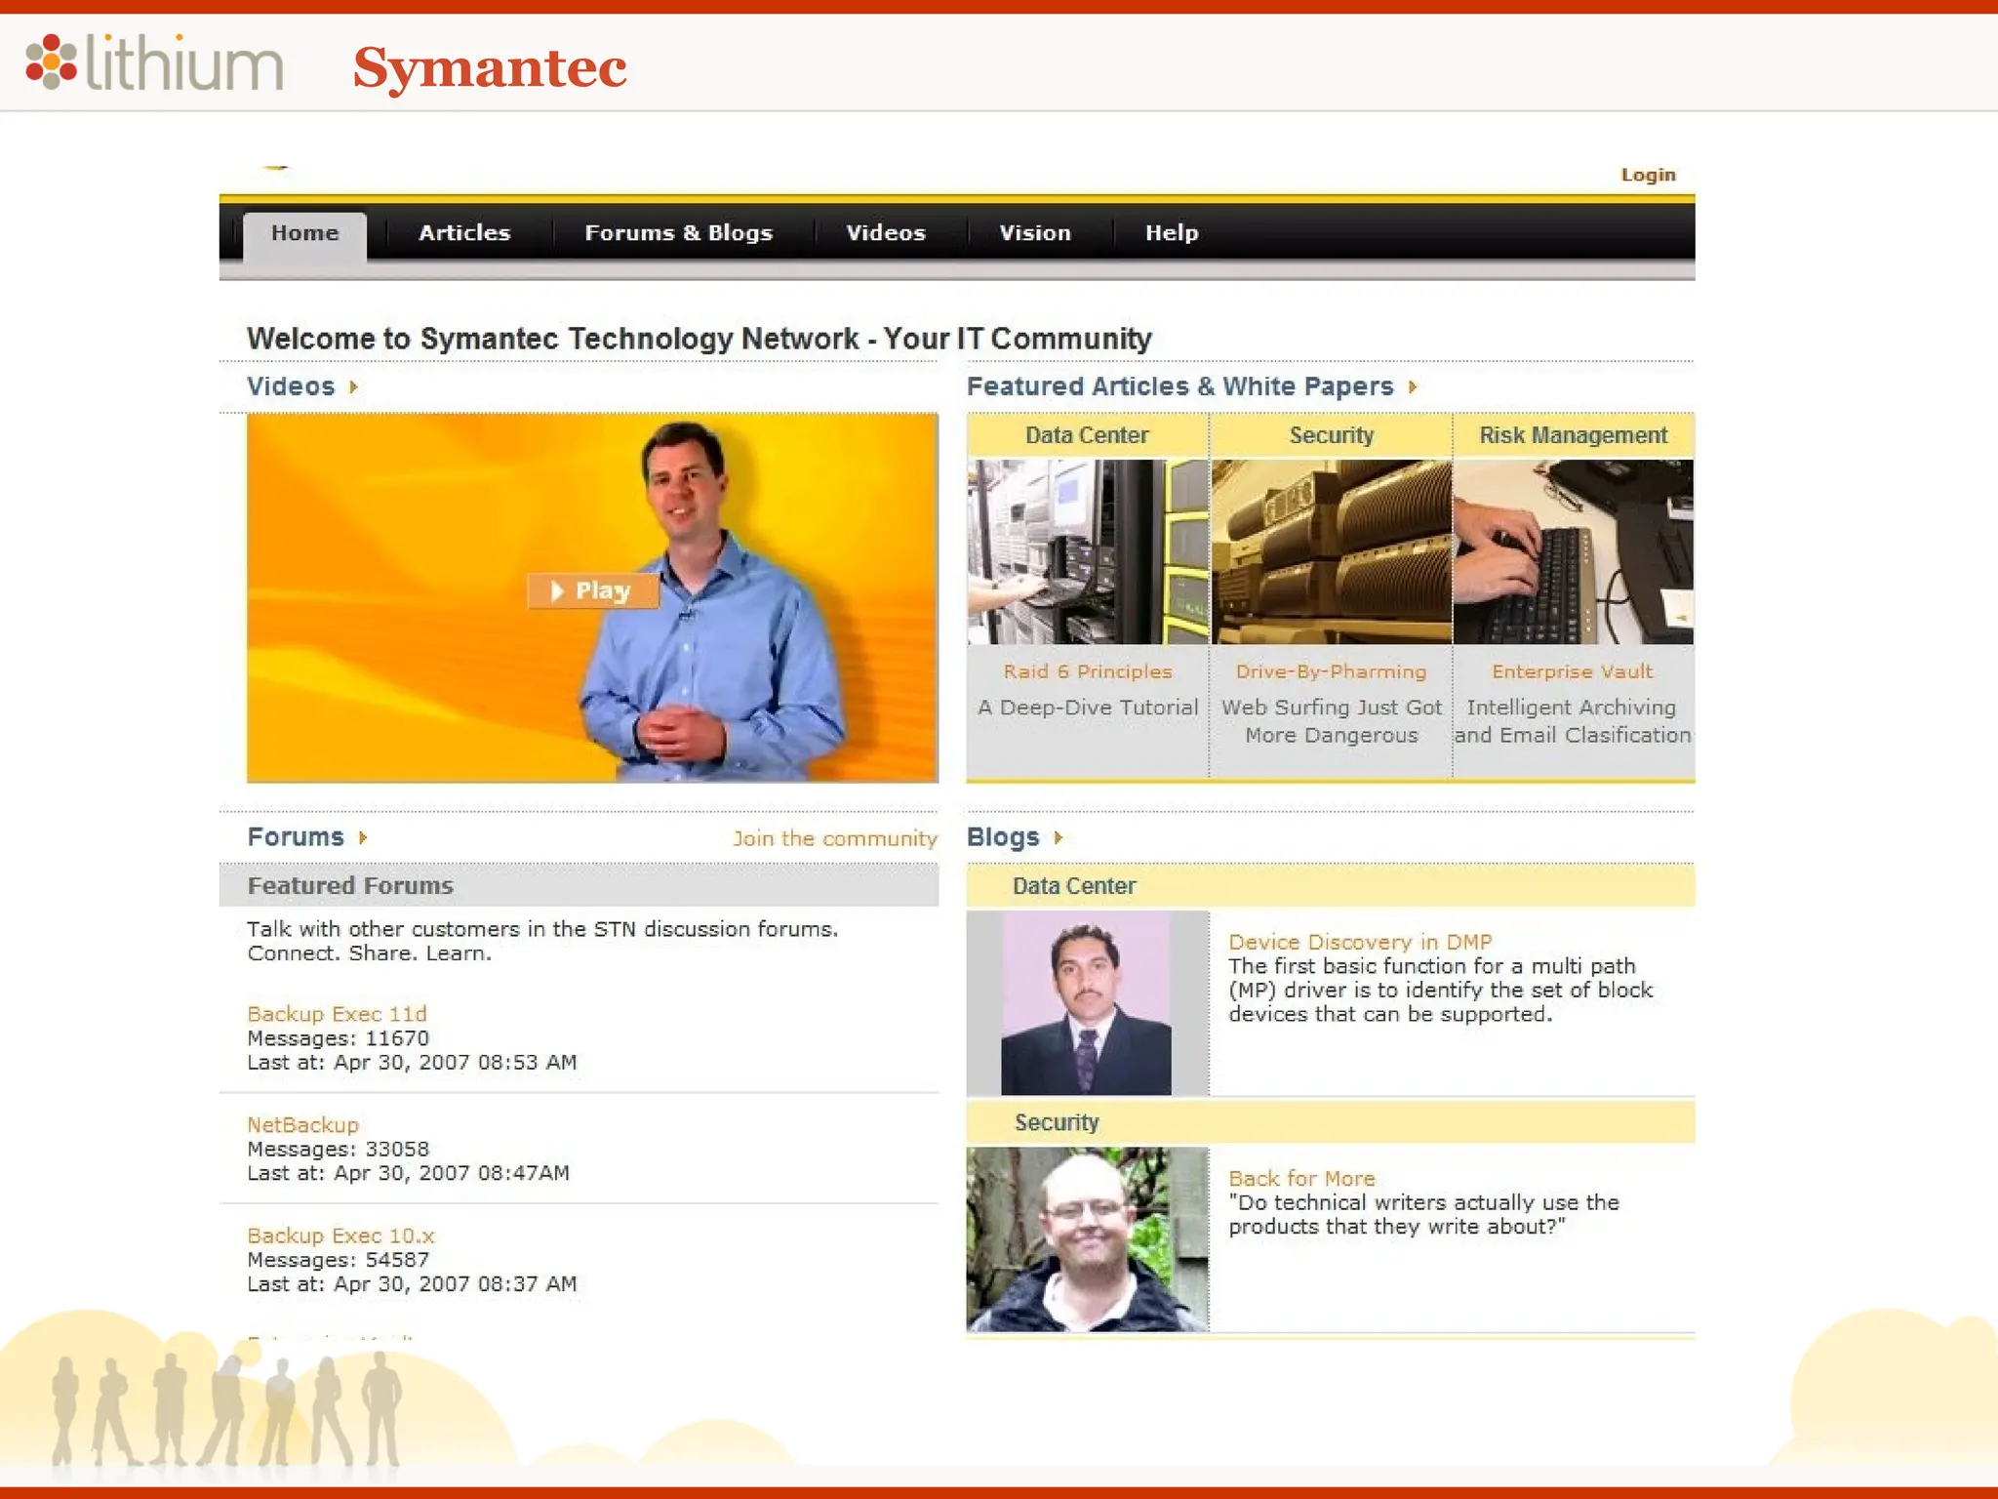Image resolution: width=1998 pixels, height=1499 pixels.
Task: Click the Featured Forums header
Action: pyautogui.click(x=579, y=885)
